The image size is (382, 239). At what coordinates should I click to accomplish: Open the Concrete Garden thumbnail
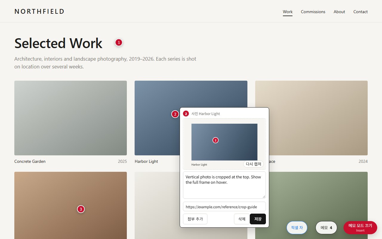tap(70, 118)
